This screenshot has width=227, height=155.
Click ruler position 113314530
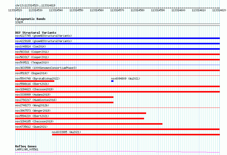(x=35, y=10)
